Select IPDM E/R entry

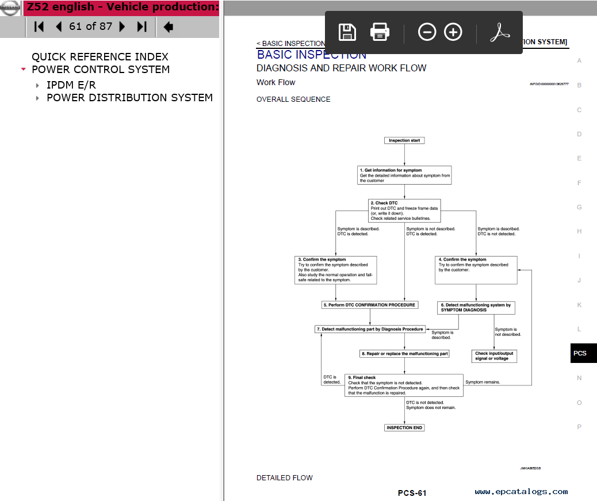(71, 85)
